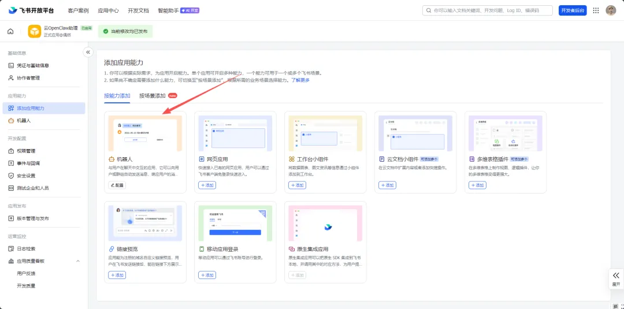This screenshot has width=624, height=309.
Task: Click 添加 on the 网页应用 card
Action: tap(207, 185)
